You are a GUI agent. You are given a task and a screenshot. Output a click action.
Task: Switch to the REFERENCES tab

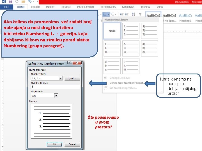(x=108, y=7)
